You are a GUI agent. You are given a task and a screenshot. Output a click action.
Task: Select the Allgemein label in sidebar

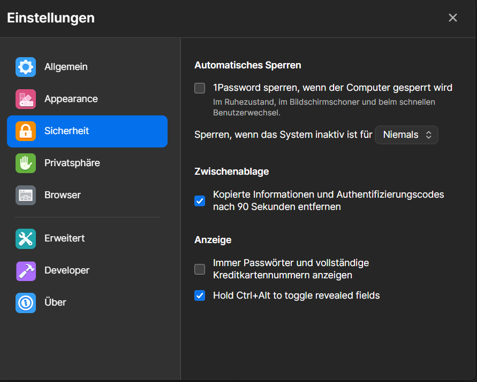click(x=66, y=67)
